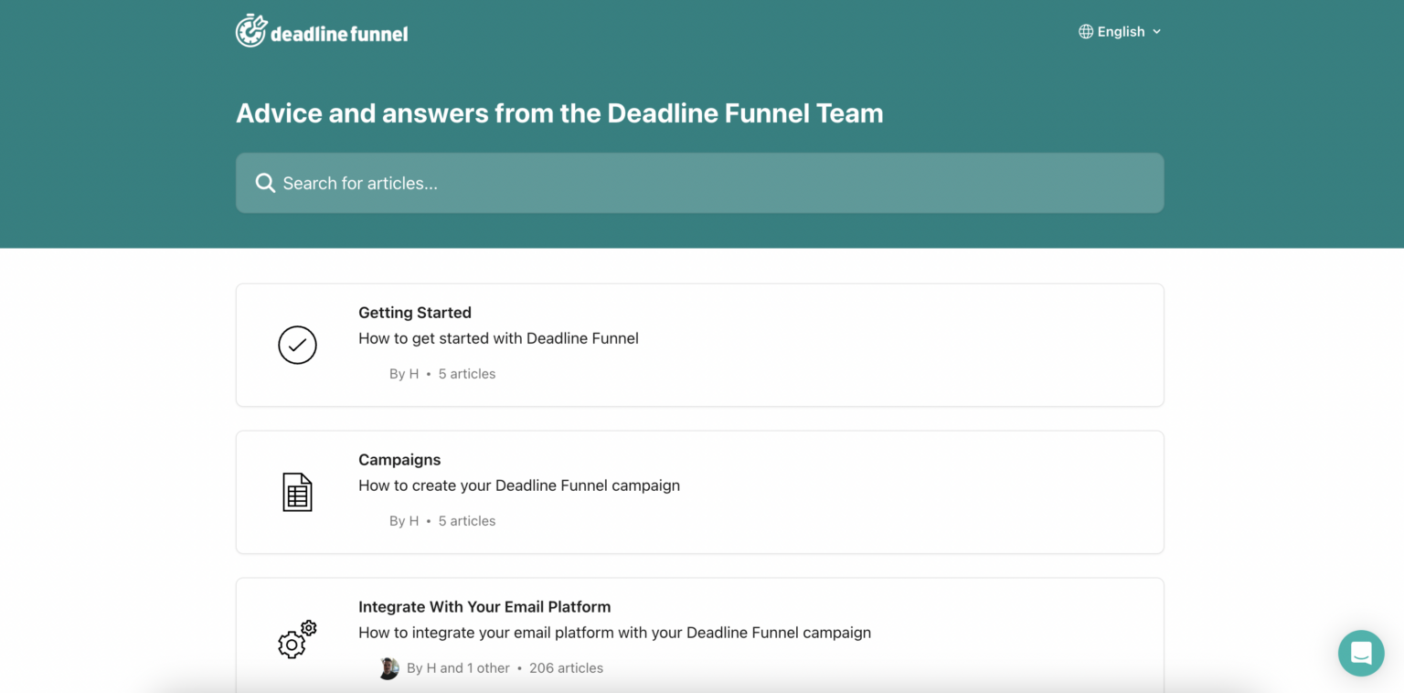Click the gear icon for email platform integration

pos(297,640)
